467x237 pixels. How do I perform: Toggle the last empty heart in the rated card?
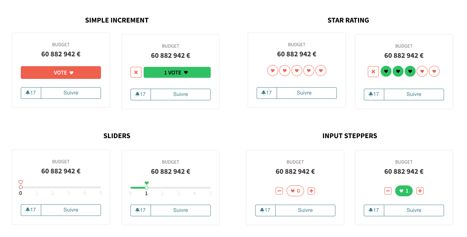pyautogui.click(x=434, y=71)
